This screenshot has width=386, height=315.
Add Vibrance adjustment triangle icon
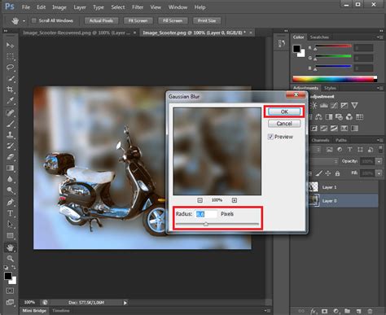(x=354, y=105)
